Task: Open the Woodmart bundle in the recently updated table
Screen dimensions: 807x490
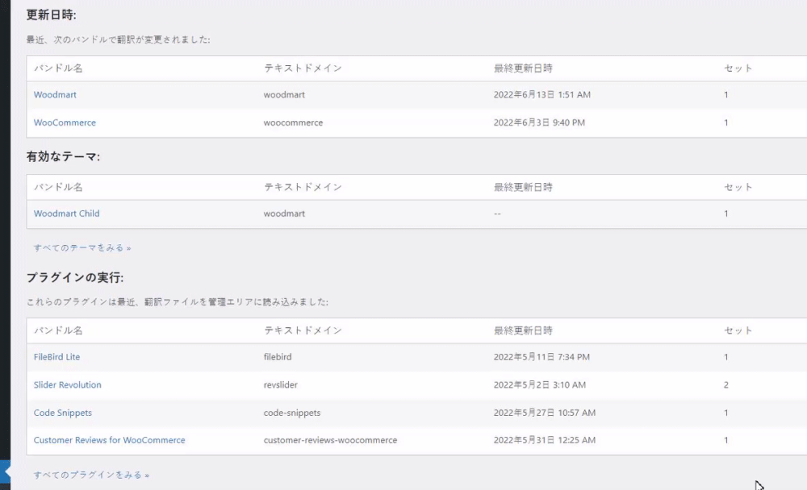Action: [x=55, y=95]
